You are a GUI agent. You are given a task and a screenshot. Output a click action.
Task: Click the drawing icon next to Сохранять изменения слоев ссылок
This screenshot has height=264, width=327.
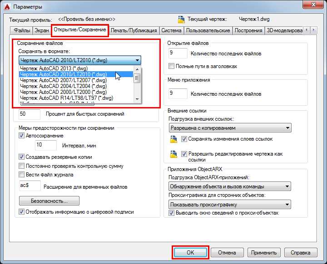coord(173,139)
